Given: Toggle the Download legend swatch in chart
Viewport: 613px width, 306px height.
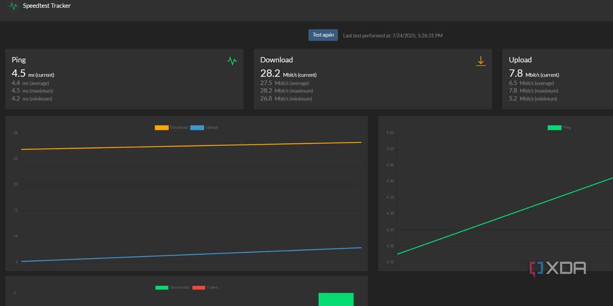Looking at the screenshot, I should tap(162, 127).
